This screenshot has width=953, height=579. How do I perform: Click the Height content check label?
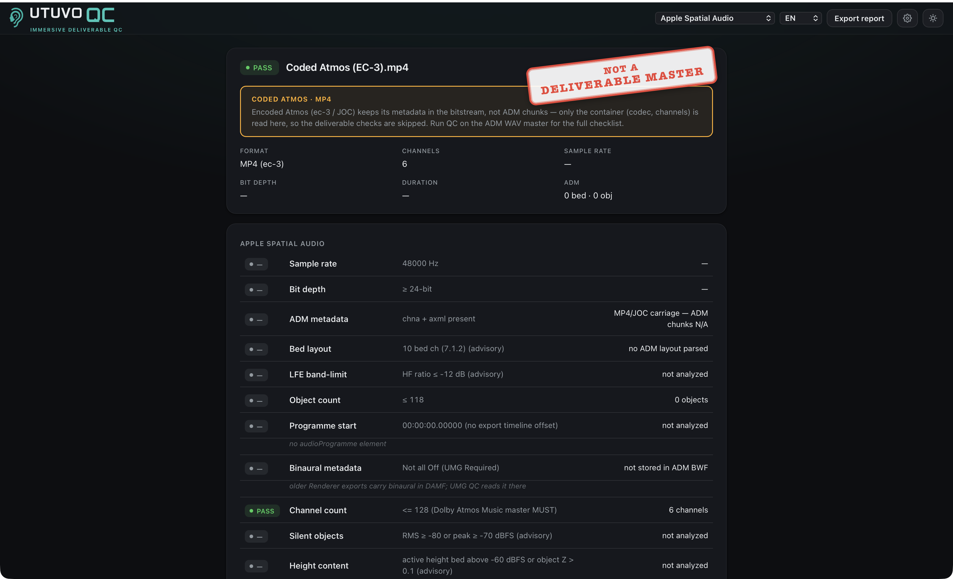point(319,566)
